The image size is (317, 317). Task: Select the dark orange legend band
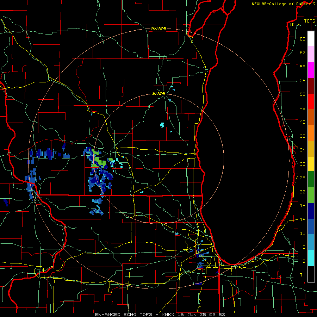click(311, 117)
